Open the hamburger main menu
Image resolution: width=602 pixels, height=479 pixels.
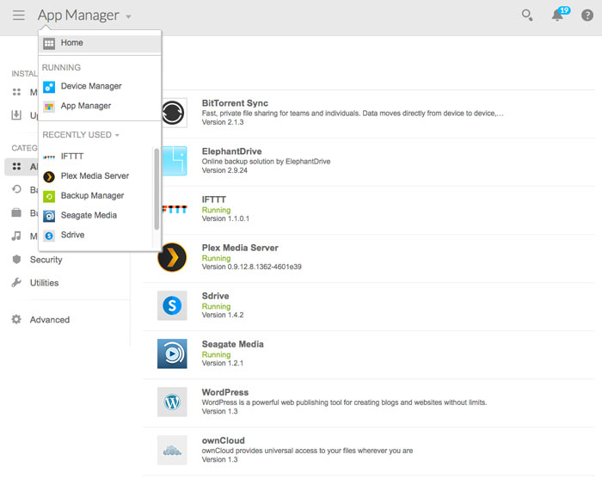(x=18, y=15)
